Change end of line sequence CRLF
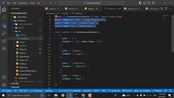Screen dimensions: 174x98 [x=104, y=91]
